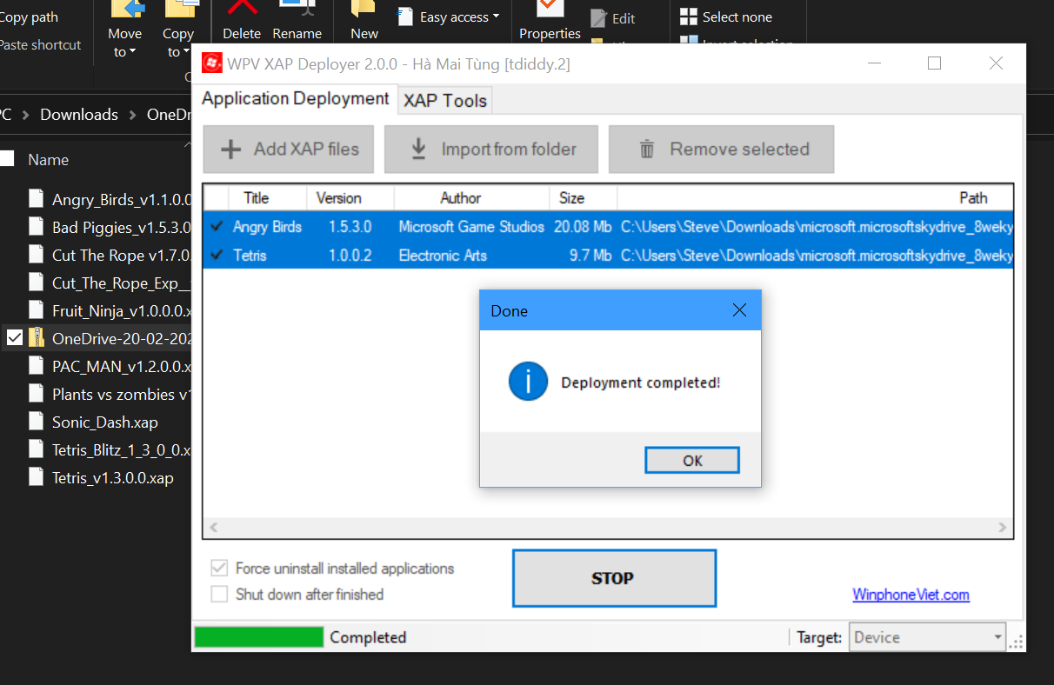1054x685 pixels.
Task: Click version 1.0.0.2 cell
Action: click(350, 256)
